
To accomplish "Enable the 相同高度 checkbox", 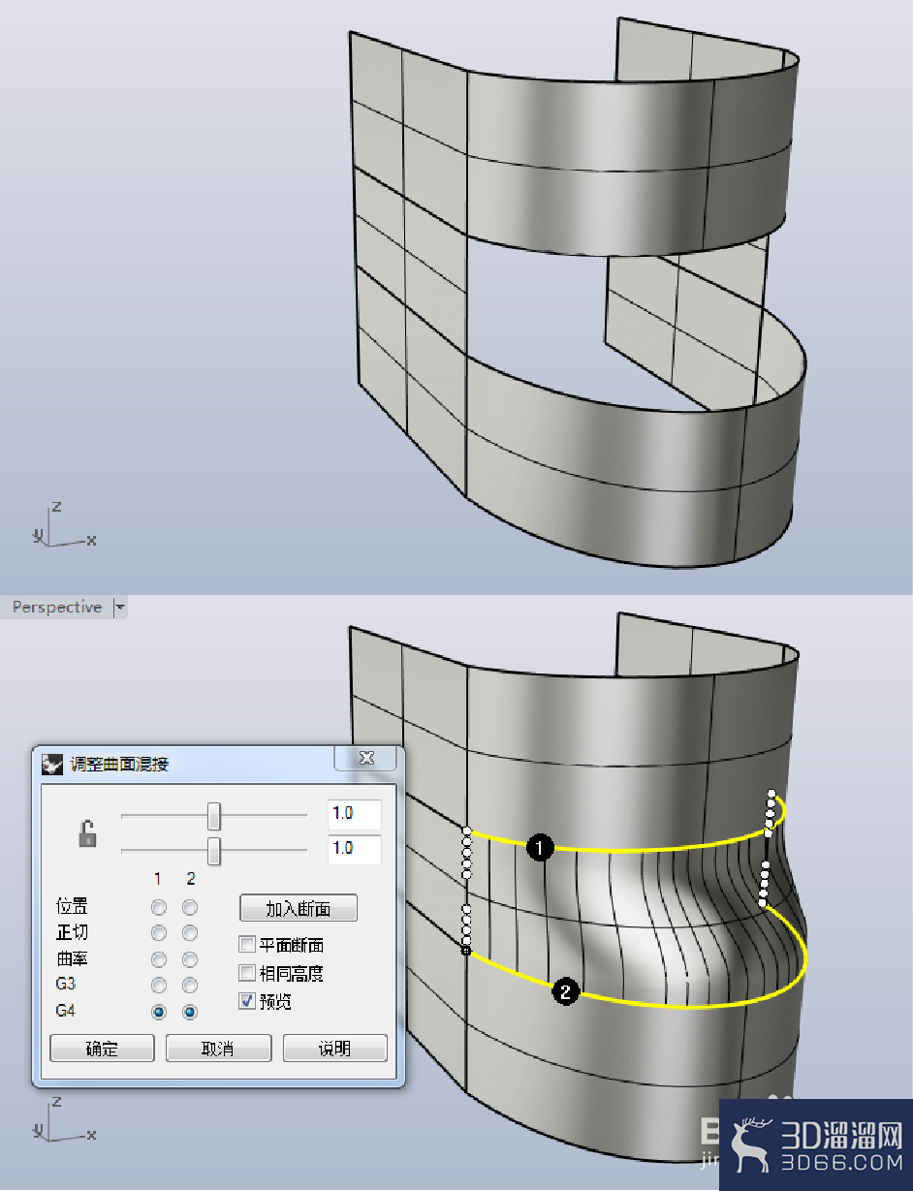I will tap(247, 972).
